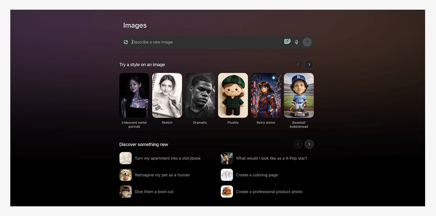The height and width of the screenshot is (216, 436).
Task: Click the bowl cut child icon
Action: (126, 191)
